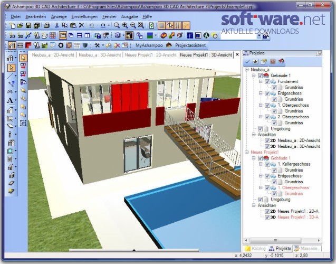Viewport: 336px width, 264px height.
Task: Collapse the 1. Kellergeschoss node
Action: 261,164
